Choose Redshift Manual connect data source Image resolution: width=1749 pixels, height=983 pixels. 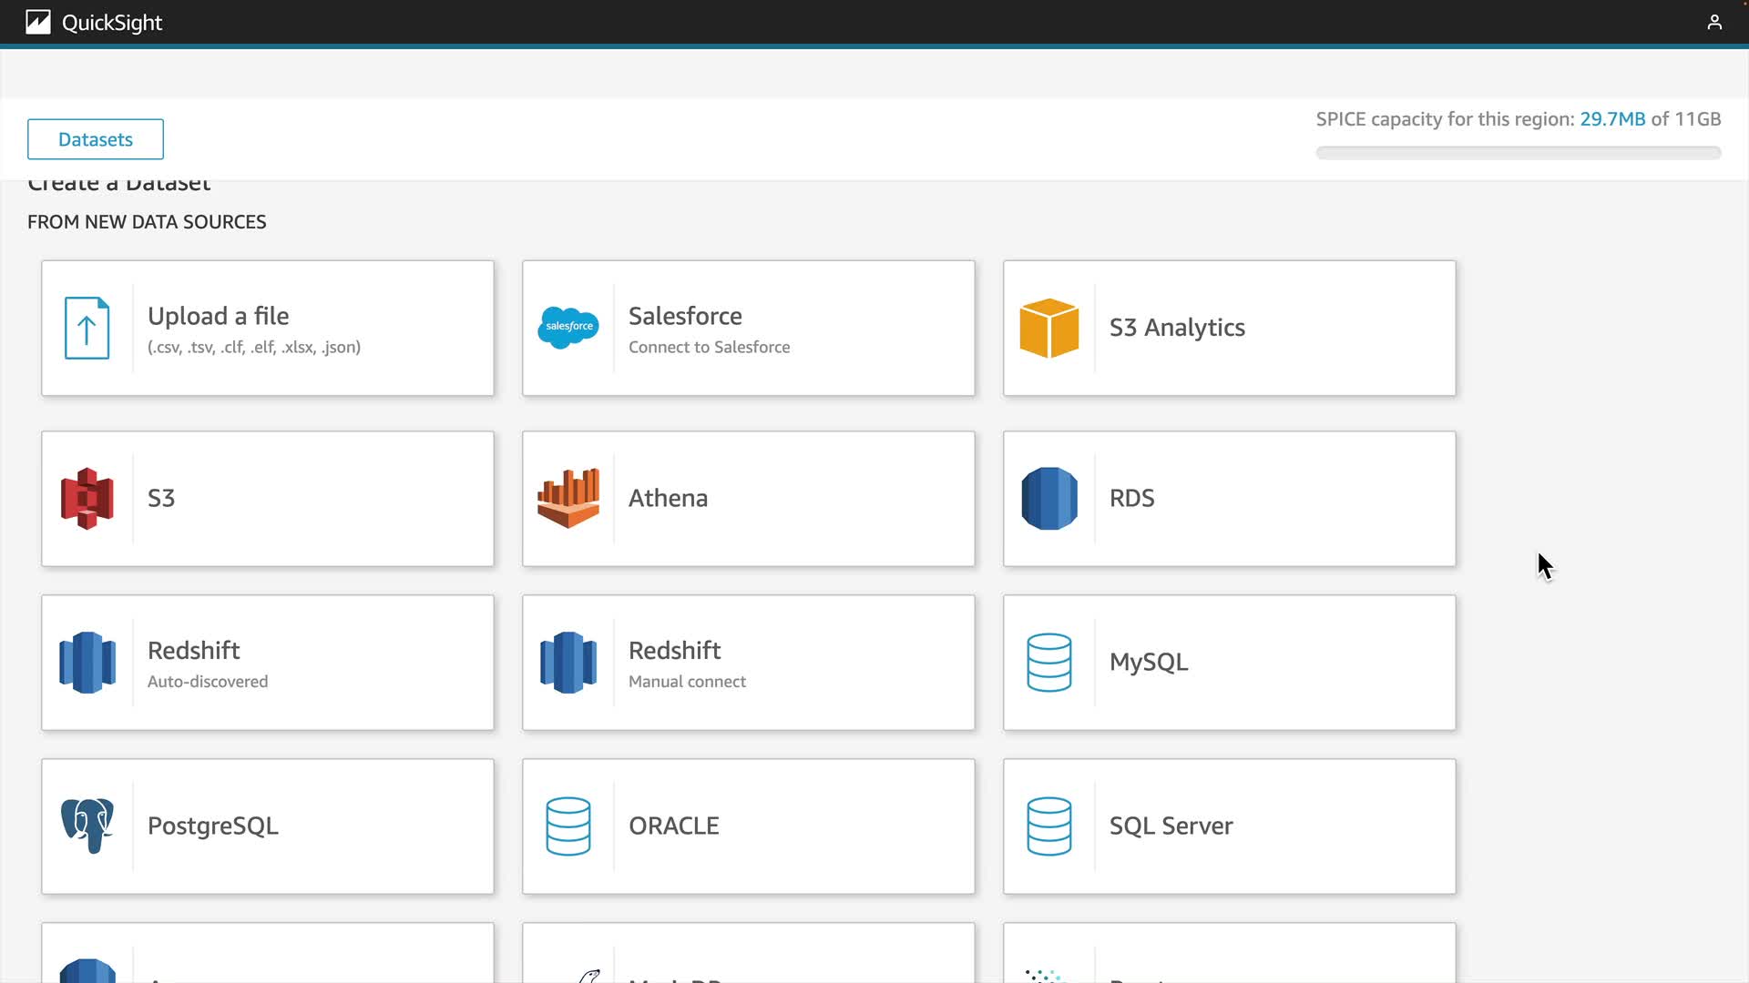click(747, 663)
